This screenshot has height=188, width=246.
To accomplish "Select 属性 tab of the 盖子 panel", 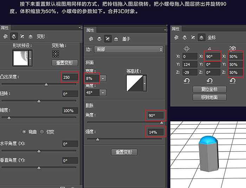I will [x=90, y=30].
